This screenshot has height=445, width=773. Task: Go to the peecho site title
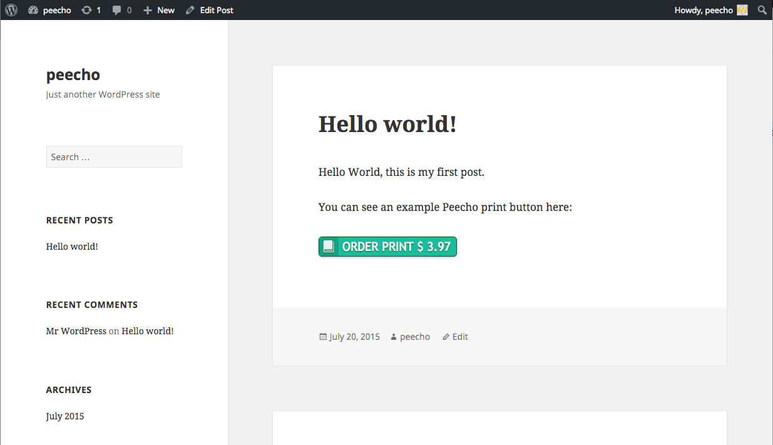point(73,74)
